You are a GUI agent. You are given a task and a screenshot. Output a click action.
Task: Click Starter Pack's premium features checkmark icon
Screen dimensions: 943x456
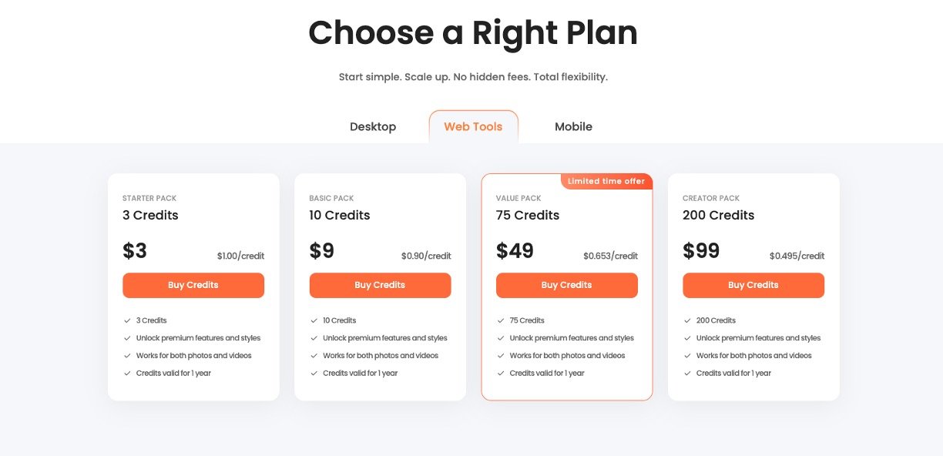127,338
